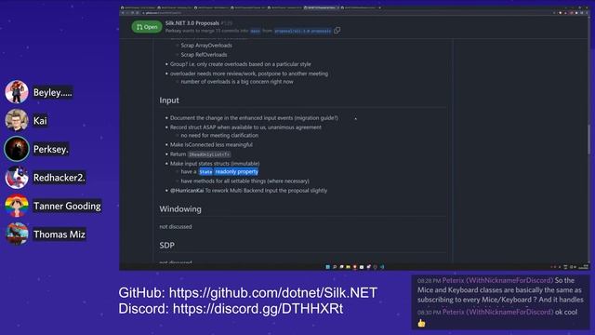Select the active Silk.NET Proposals browser tab
Viewport: 595px width, 335px height.
tap(321, 7)
